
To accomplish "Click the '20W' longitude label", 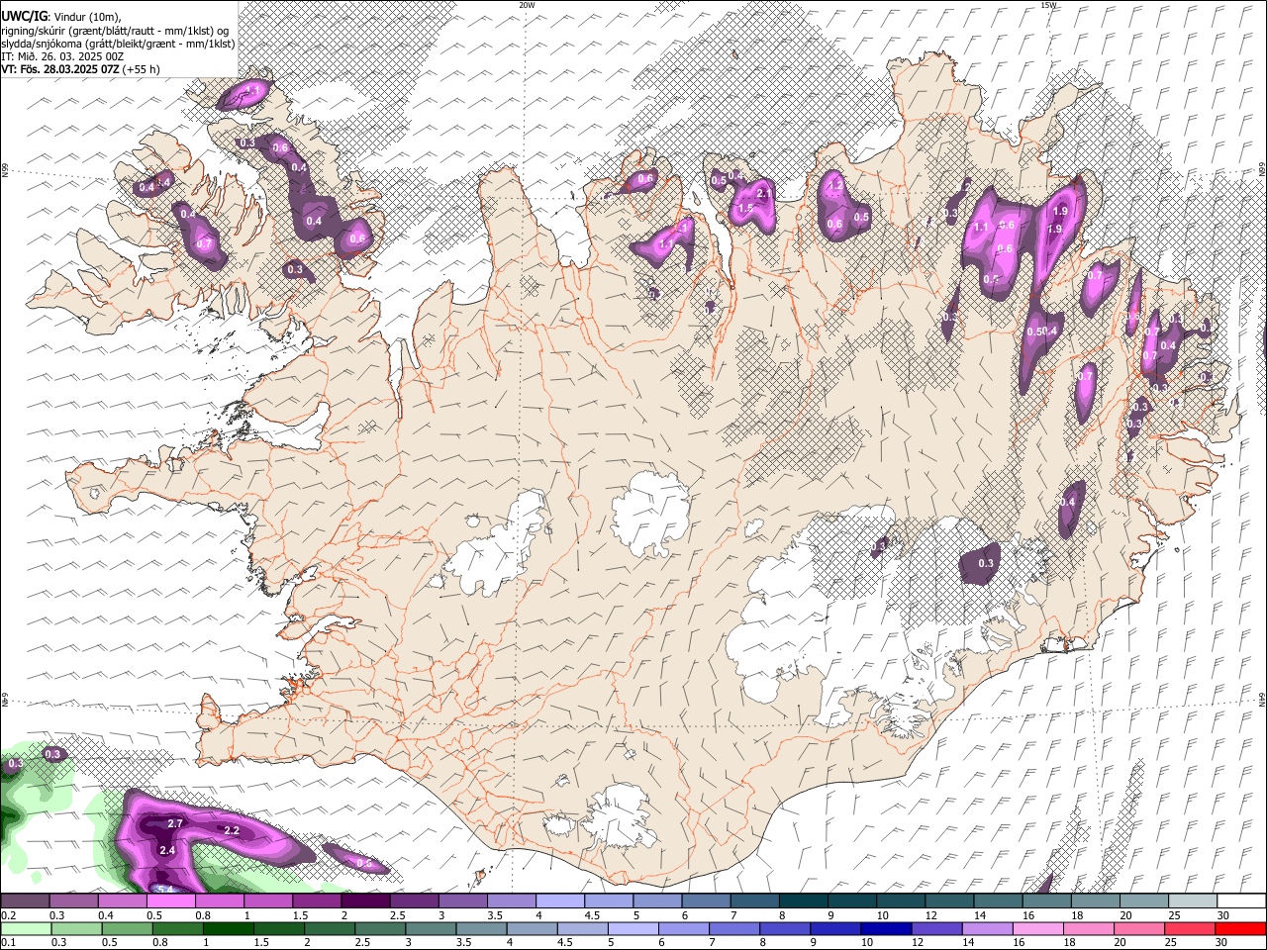I will pos(527,5).
